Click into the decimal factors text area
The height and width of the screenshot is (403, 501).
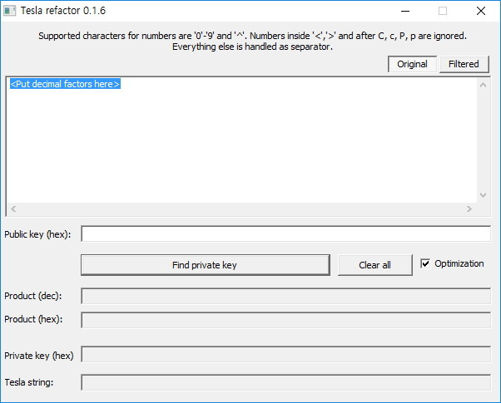tap(242, 140)
